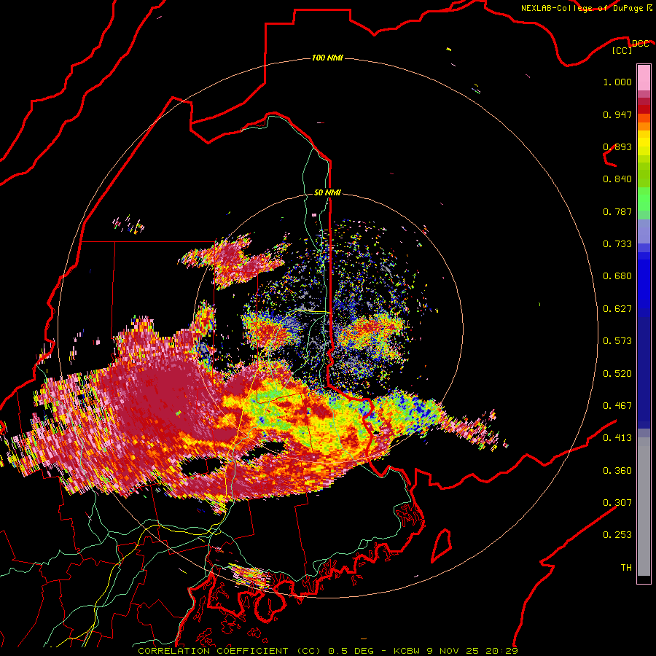Click the 0.573 colorbar value label
This screenshot has height=656, width=656.
pos(617,341)
